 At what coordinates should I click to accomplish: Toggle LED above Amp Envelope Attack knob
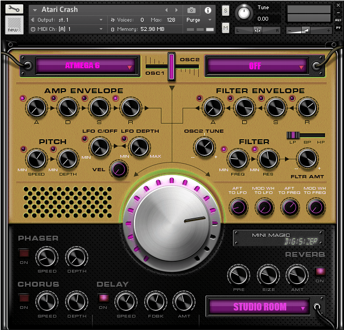(x=23, y=98)
